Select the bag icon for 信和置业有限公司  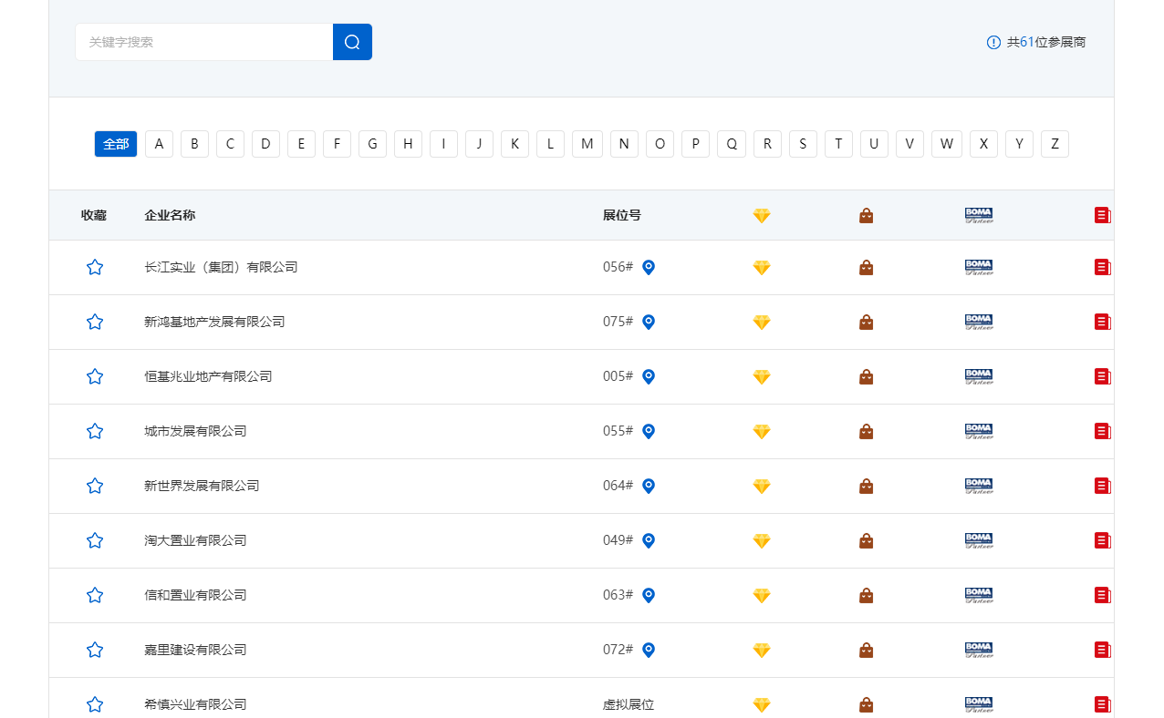coord(867,595)
